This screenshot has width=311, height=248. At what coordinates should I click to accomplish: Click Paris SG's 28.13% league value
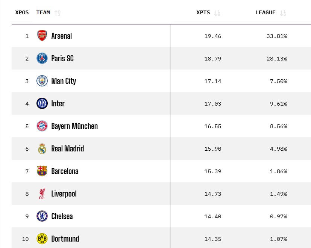[276, 59]
